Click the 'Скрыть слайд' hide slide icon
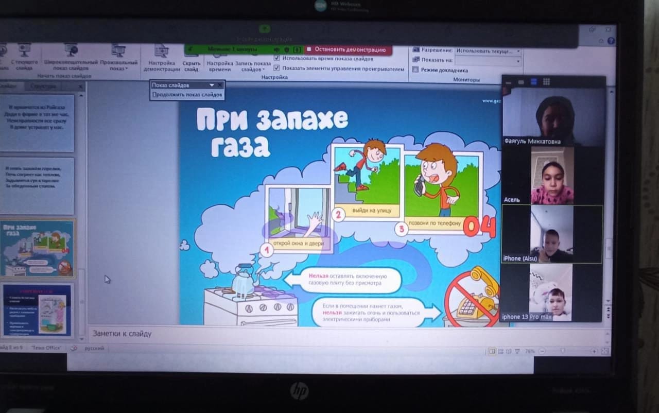 tap(191, 53)
